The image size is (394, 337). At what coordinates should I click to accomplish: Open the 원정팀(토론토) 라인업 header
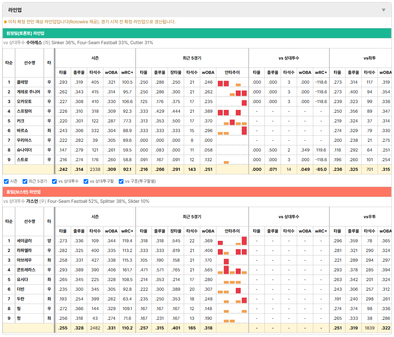pos(197,33)
